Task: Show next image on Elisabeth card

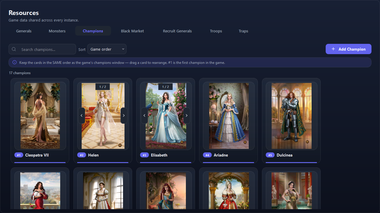Action: [x=187, y=116]
